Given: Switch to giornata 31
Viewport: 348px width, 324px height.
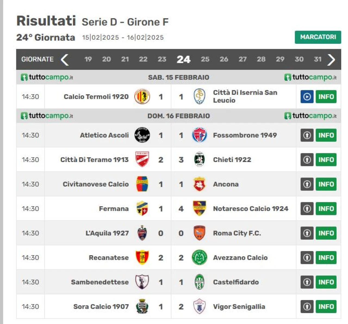Looking at the screenshot, I should [x=318, y=59].
